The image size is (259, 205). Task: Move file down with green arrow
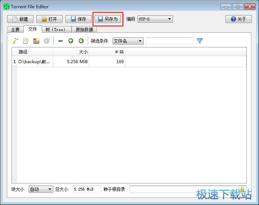tap(81, 41)
